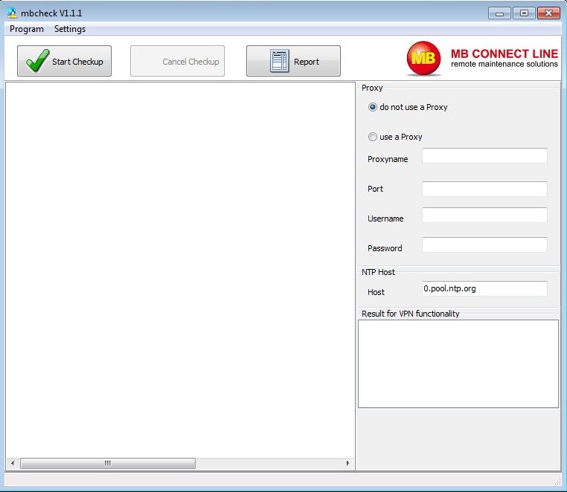Open the Program menu

(x=26, y=29)
